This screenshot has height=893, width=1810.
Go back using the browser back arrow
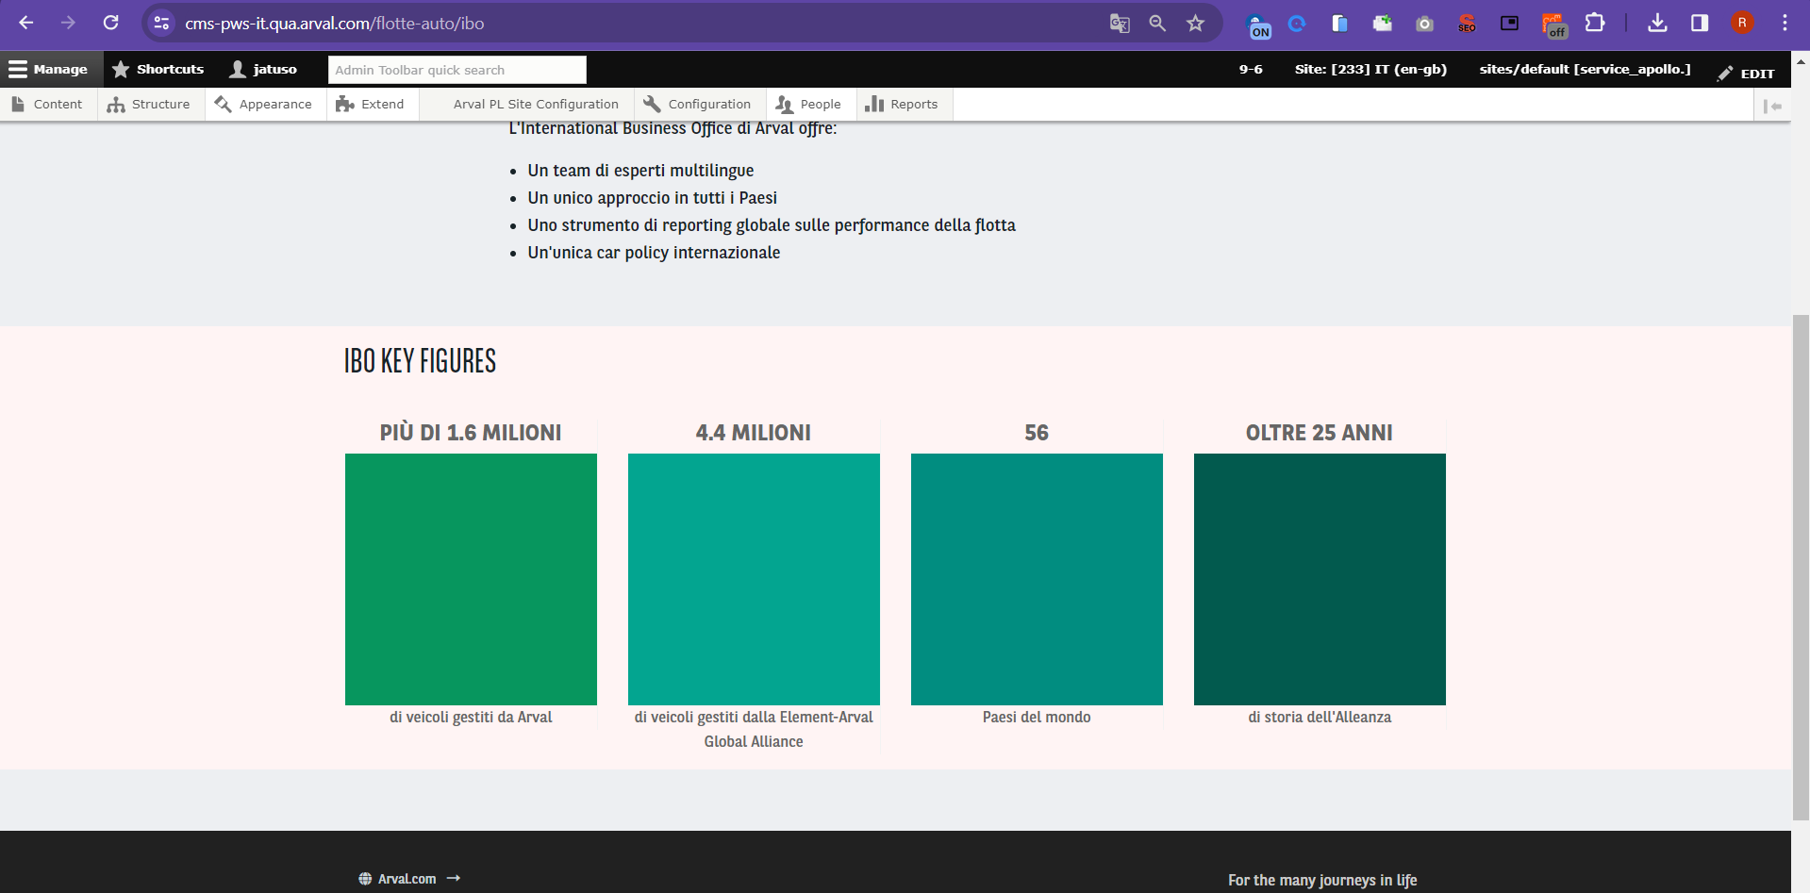tap(26, 23)
